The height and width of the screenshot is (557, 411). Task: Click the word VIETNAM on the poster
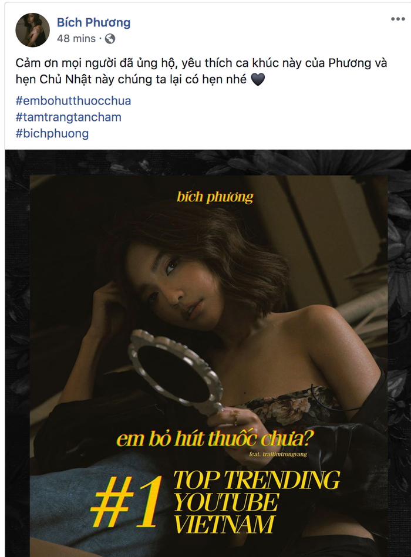pos(225,524)
